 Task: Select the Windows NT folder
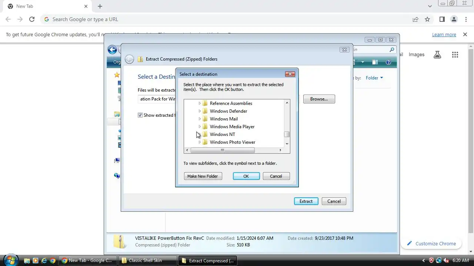pos(222,134)
